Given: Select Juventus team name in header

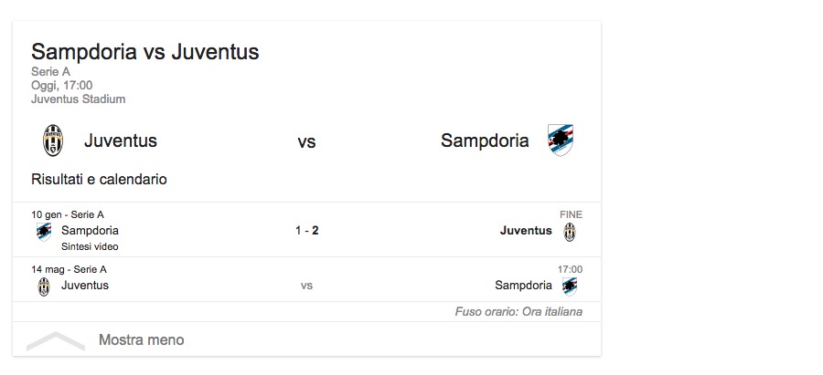Looking at the screenshot, I should tap(121, 141).
